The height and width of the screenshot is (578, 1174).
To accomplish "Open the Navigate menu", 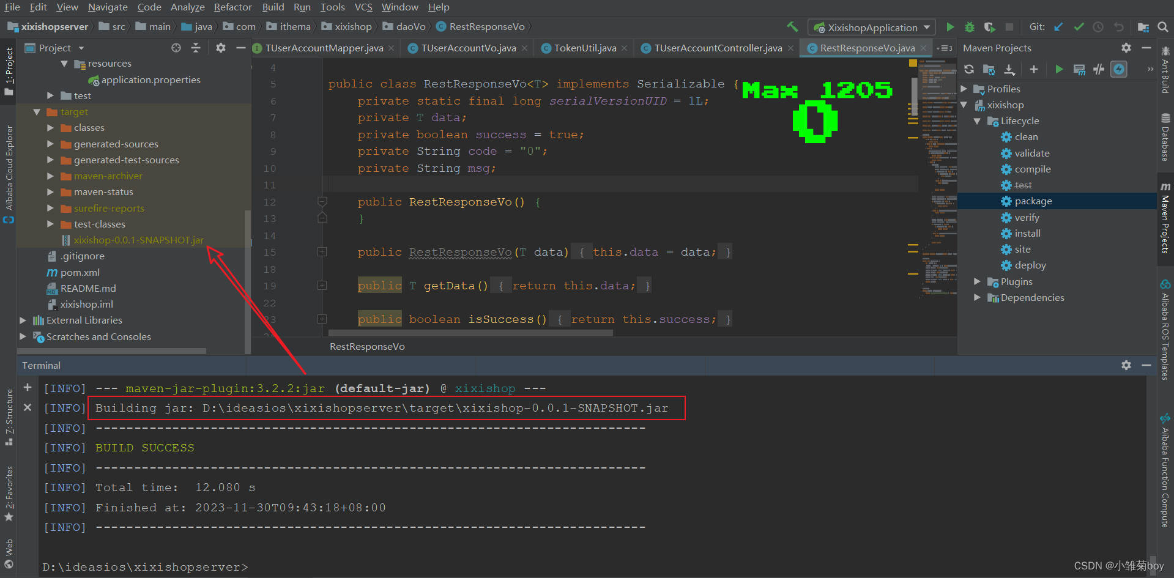I will [108, 7].
